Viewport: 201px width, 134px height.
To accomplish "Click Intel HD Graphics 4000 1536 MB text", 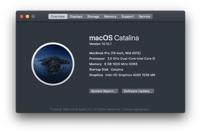I will coord(130,75).
